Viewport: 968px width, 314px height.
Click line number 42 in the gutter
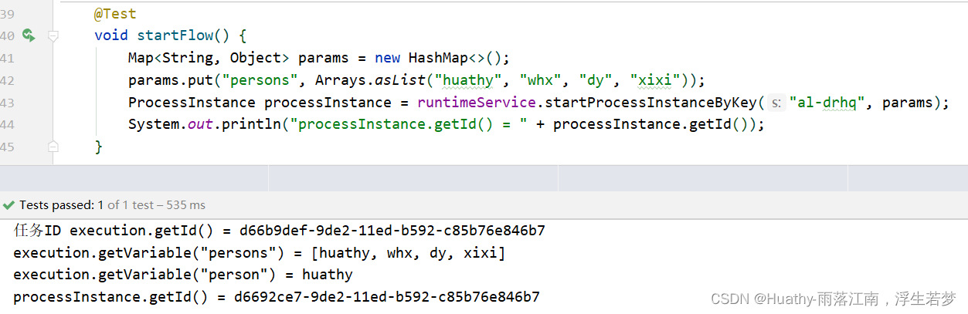[8, 80]
